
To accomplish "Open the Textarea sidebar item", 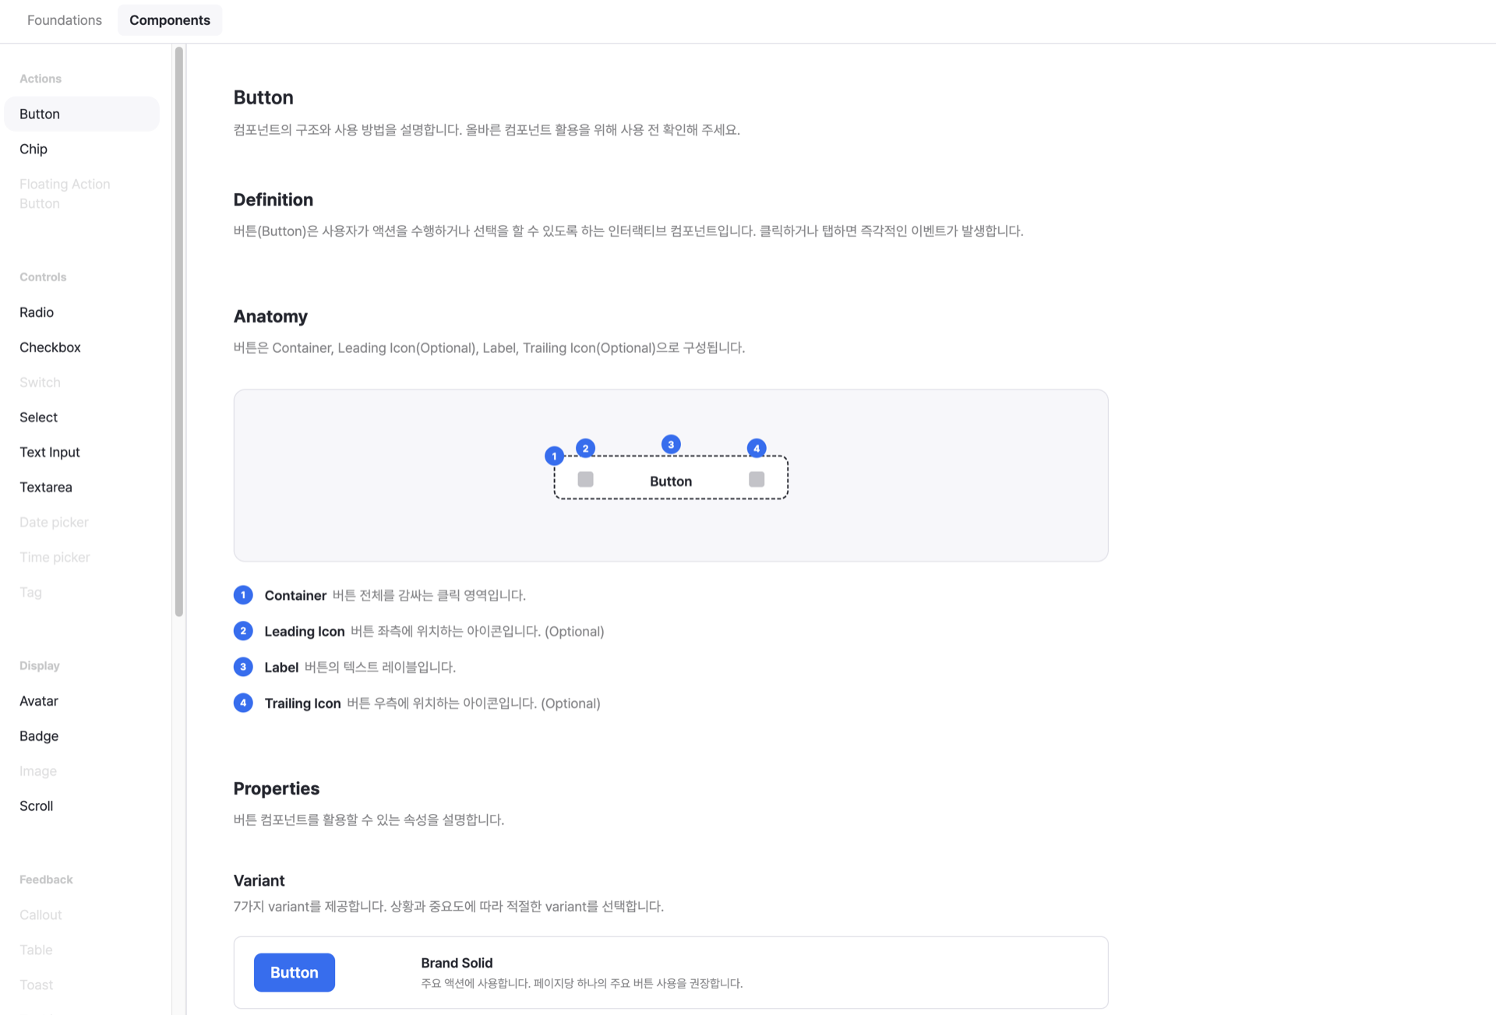I will [46, 488].
